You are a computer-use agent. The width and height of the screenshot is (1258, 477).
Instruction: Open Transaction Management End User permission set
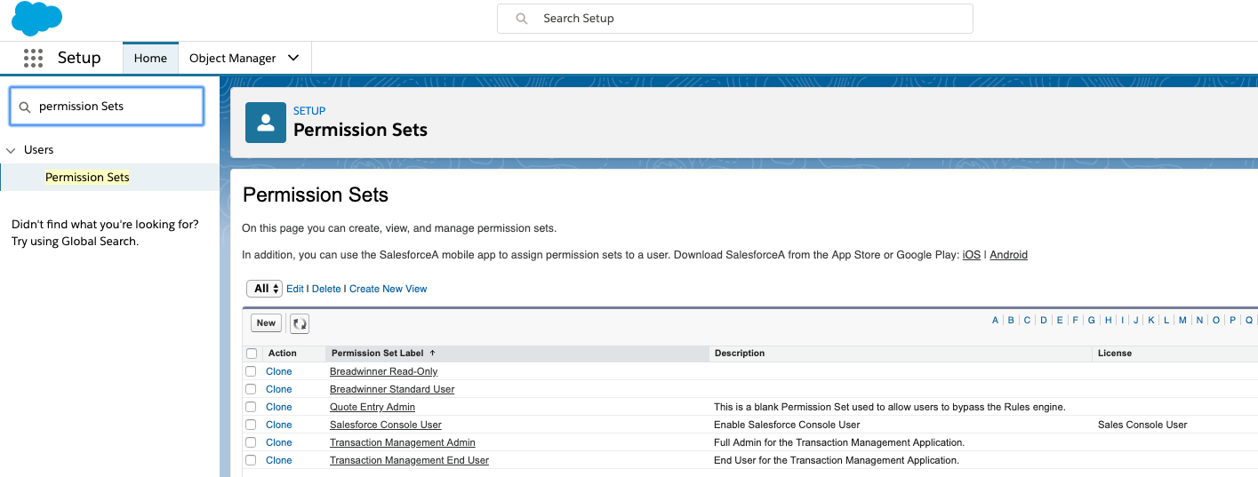coord(409,460)
